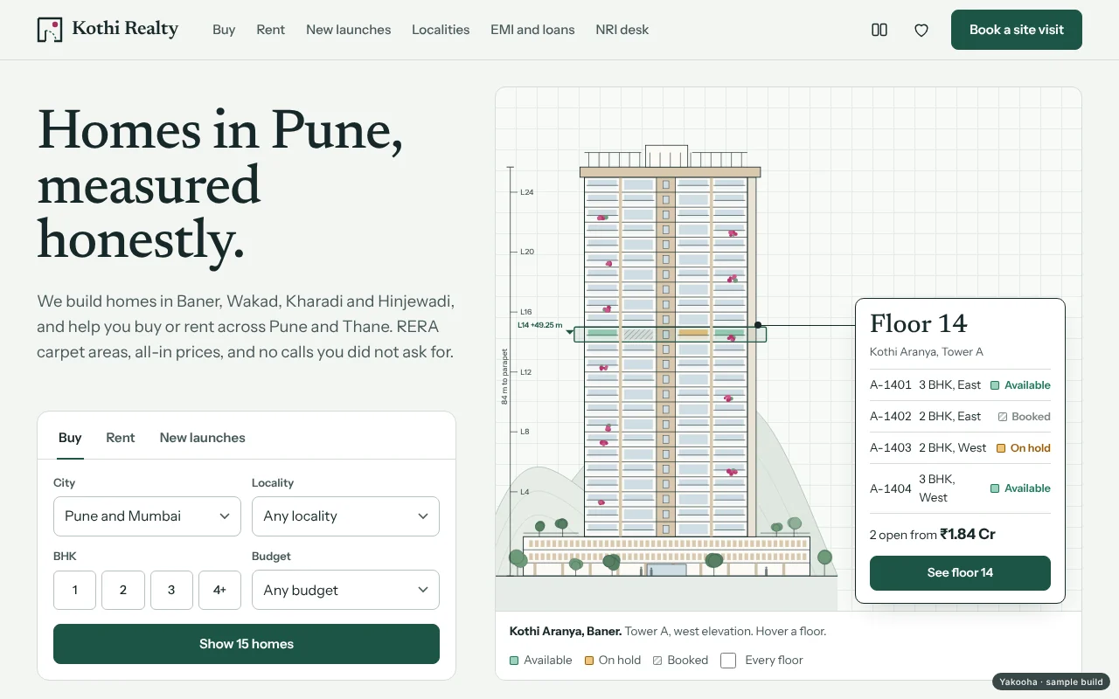Open the City dropdown
1119x699 pixels.
tap(147, 516)
